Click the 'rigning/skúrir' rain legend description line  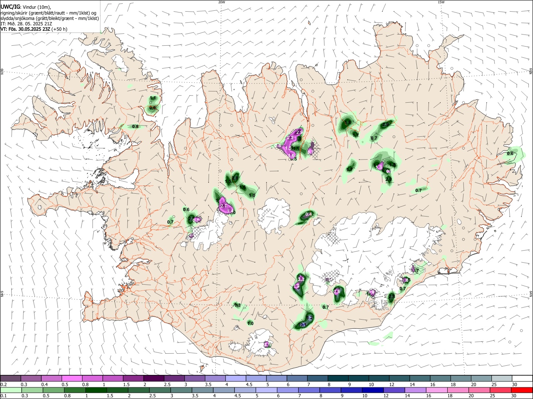tap(49, 13)
